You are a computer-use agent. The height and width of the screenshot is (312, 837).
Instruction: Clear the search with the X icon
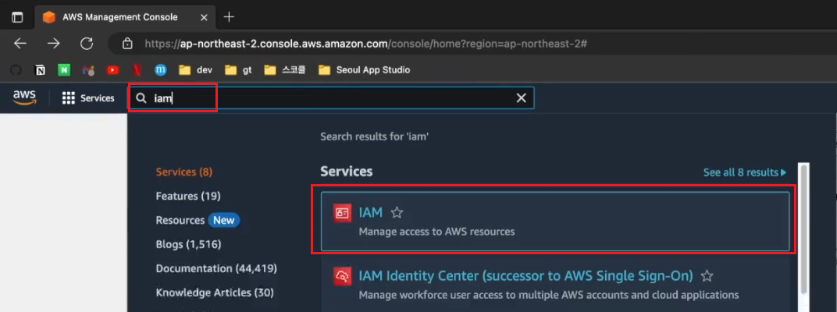pos(521,98)
